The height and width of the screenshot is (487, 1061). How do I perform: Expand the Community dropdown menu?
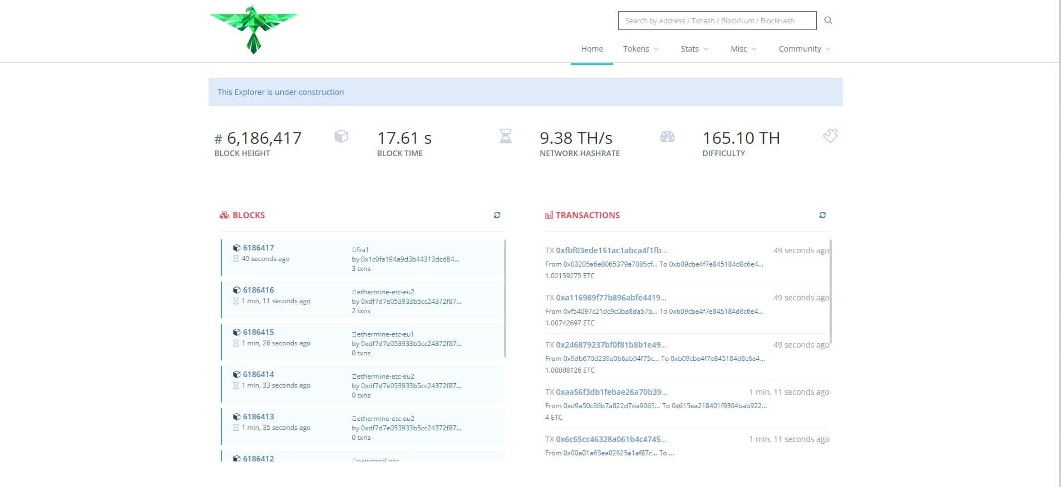(x=805, y=49)
